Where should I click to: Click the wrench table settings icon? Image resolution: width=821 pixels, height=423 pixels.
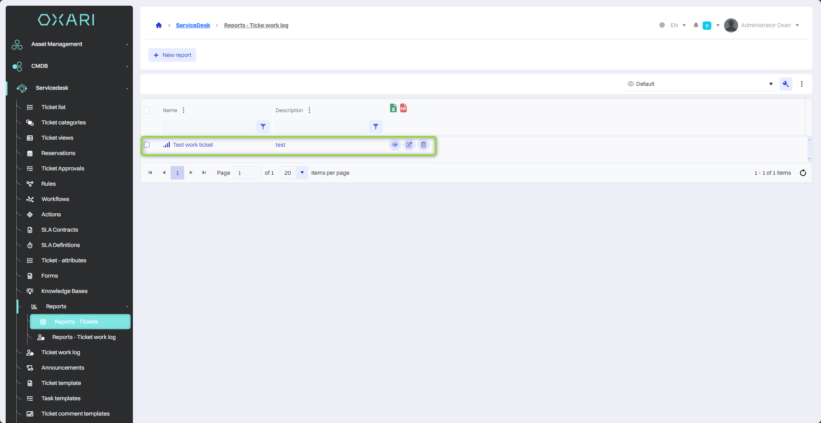(x=786, y=84)
